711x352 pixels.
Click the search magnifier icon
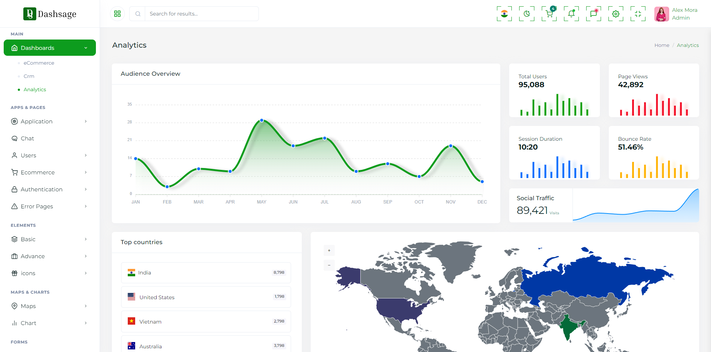click(138, 14)
